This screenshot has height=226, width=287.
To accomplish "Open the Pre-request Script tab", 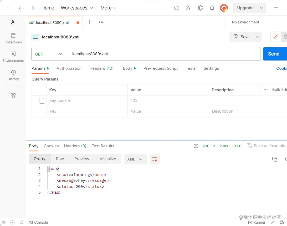I will pyautogui.click(x=161, y=68).
